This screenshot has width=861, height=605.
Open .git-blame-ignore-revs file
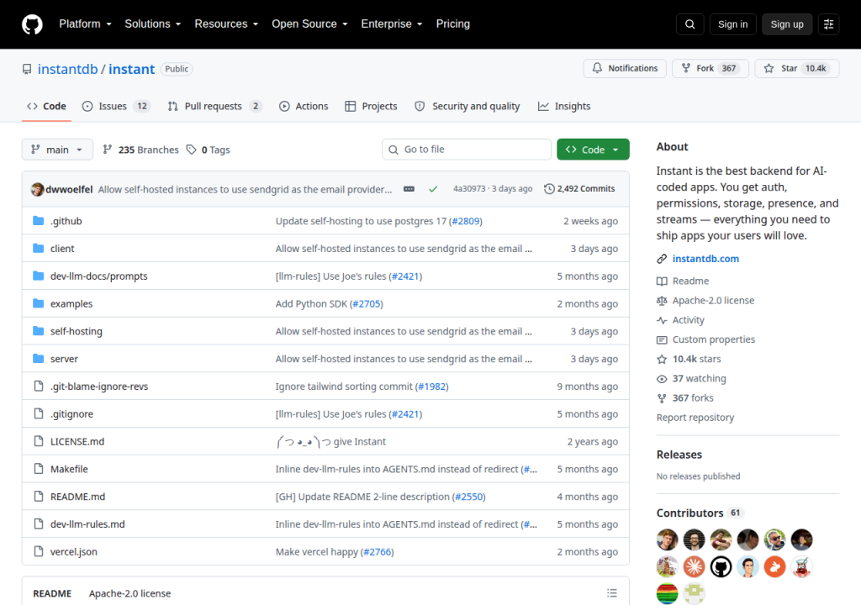point(99,387)
